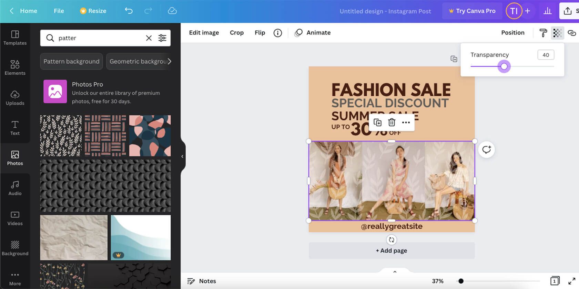
Task: Click the transparency value box showing 40
Action: pyautogui.click(x=546, y=55)
